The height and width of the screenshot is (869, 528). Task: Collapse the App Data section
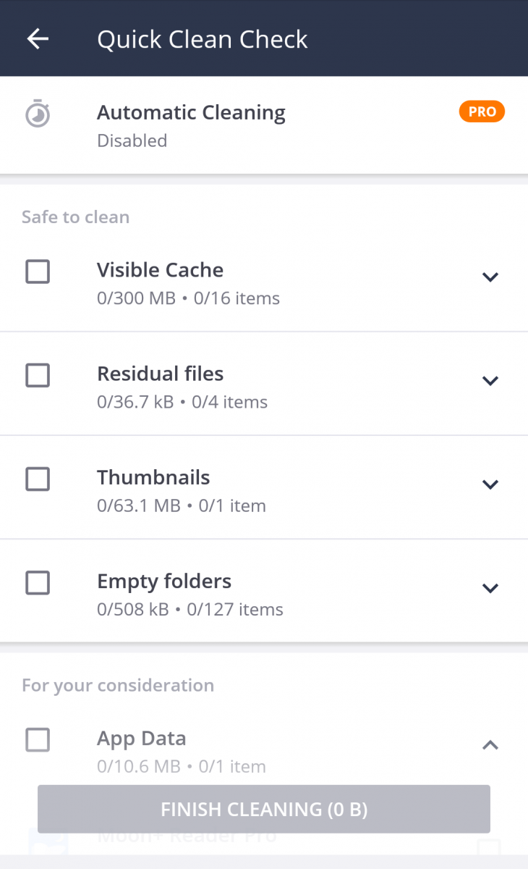pyautogui.click(x=490, y=744)
